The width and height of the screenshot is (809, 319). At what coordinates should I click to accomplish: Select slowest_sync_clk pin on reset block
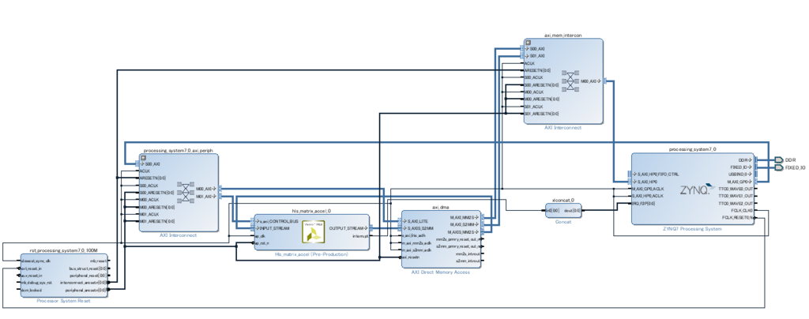point(35,261)
